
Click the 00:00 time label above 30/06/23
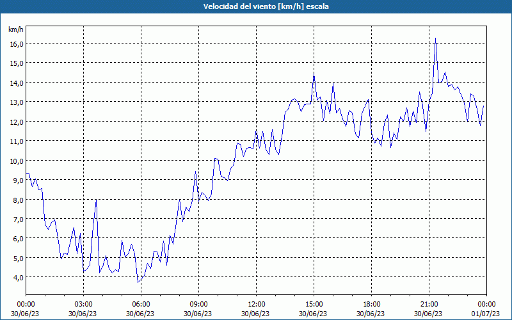click(25, 305)
